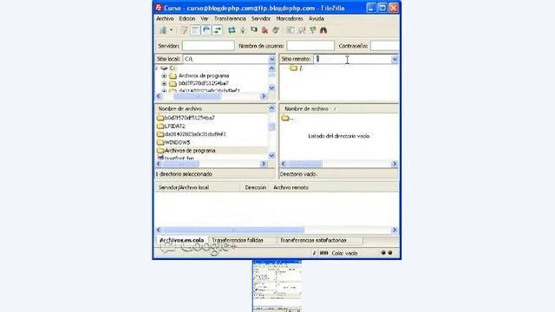The image size is (555, 312).
Task: Click the Archivo remoto queue column header
Action: click(291, 187)
